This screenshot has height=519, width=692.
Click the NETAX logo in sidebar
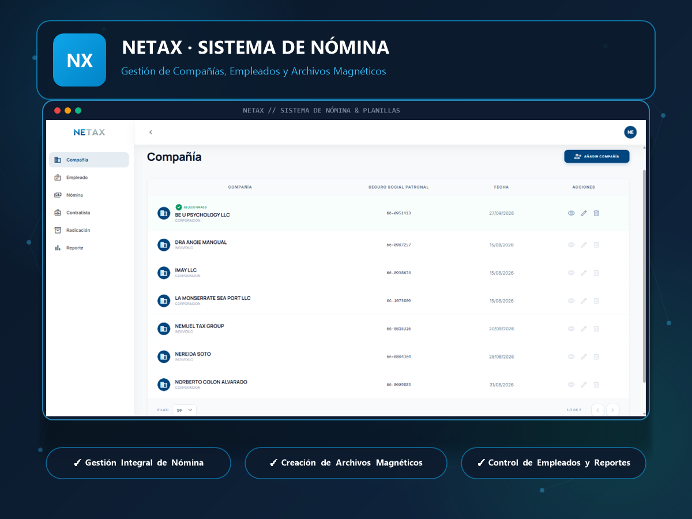[x=89, y=132]
